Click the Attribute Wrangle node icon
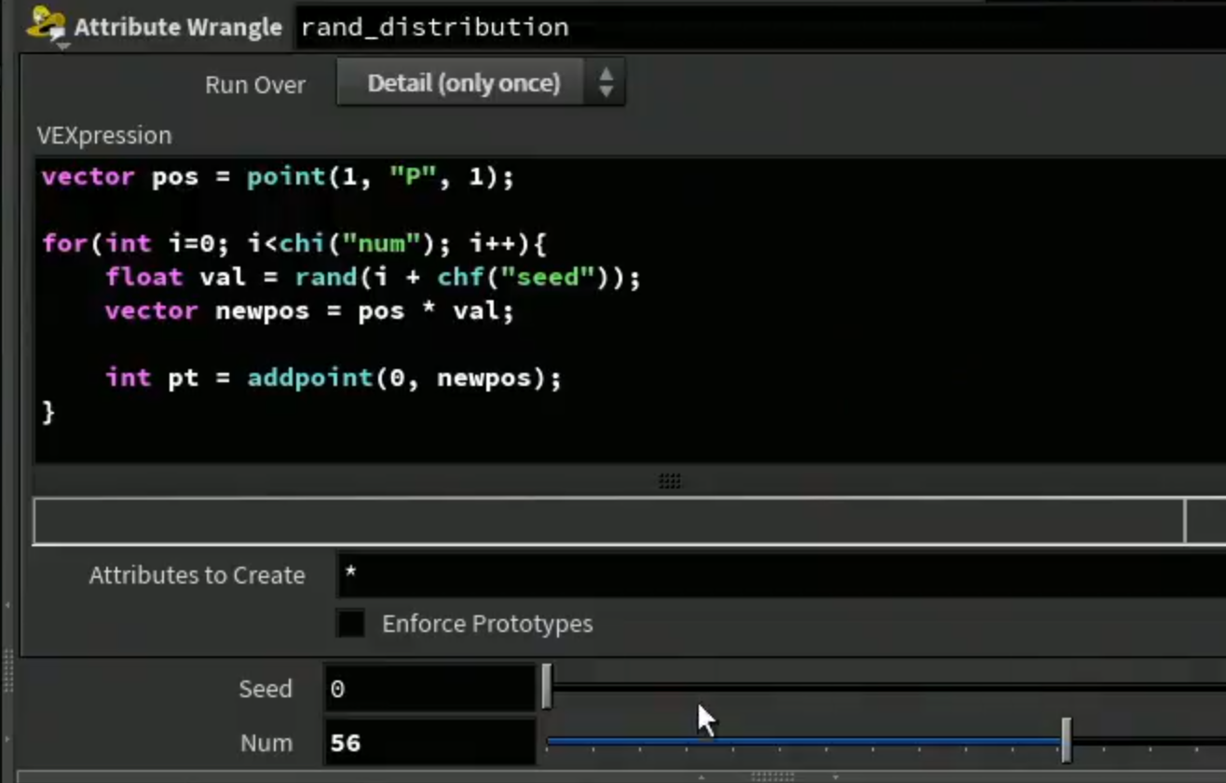Image resolution: width=1226 pixels, height=783 pixels. (x=46, y=22)
